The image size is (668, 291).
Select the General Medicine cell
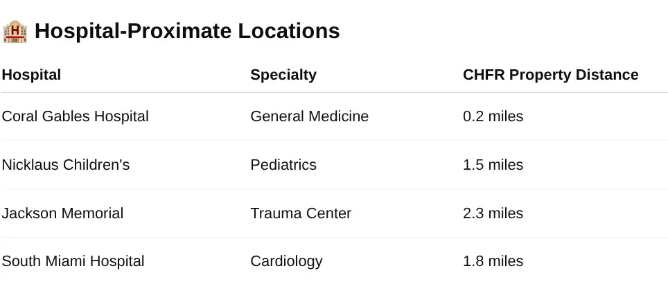pos(309,116)
